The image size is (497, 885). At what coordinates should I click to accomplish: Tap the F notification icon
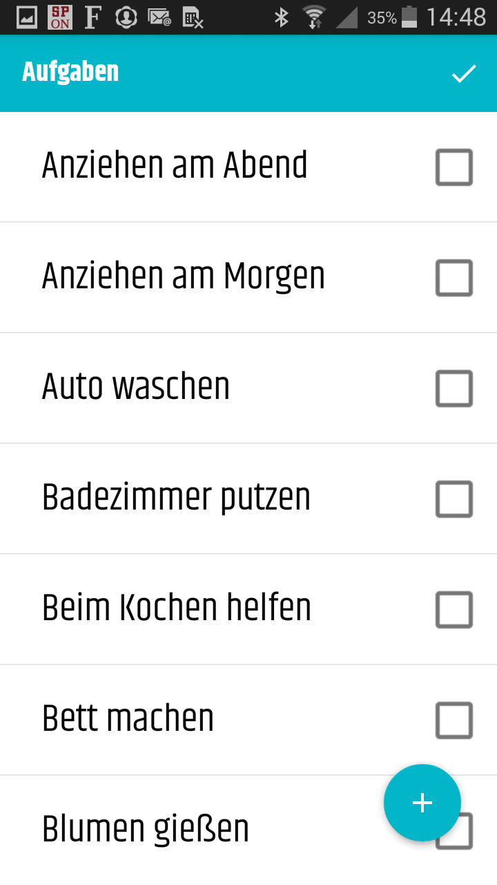pyautogui.click(x=92, y=17)
